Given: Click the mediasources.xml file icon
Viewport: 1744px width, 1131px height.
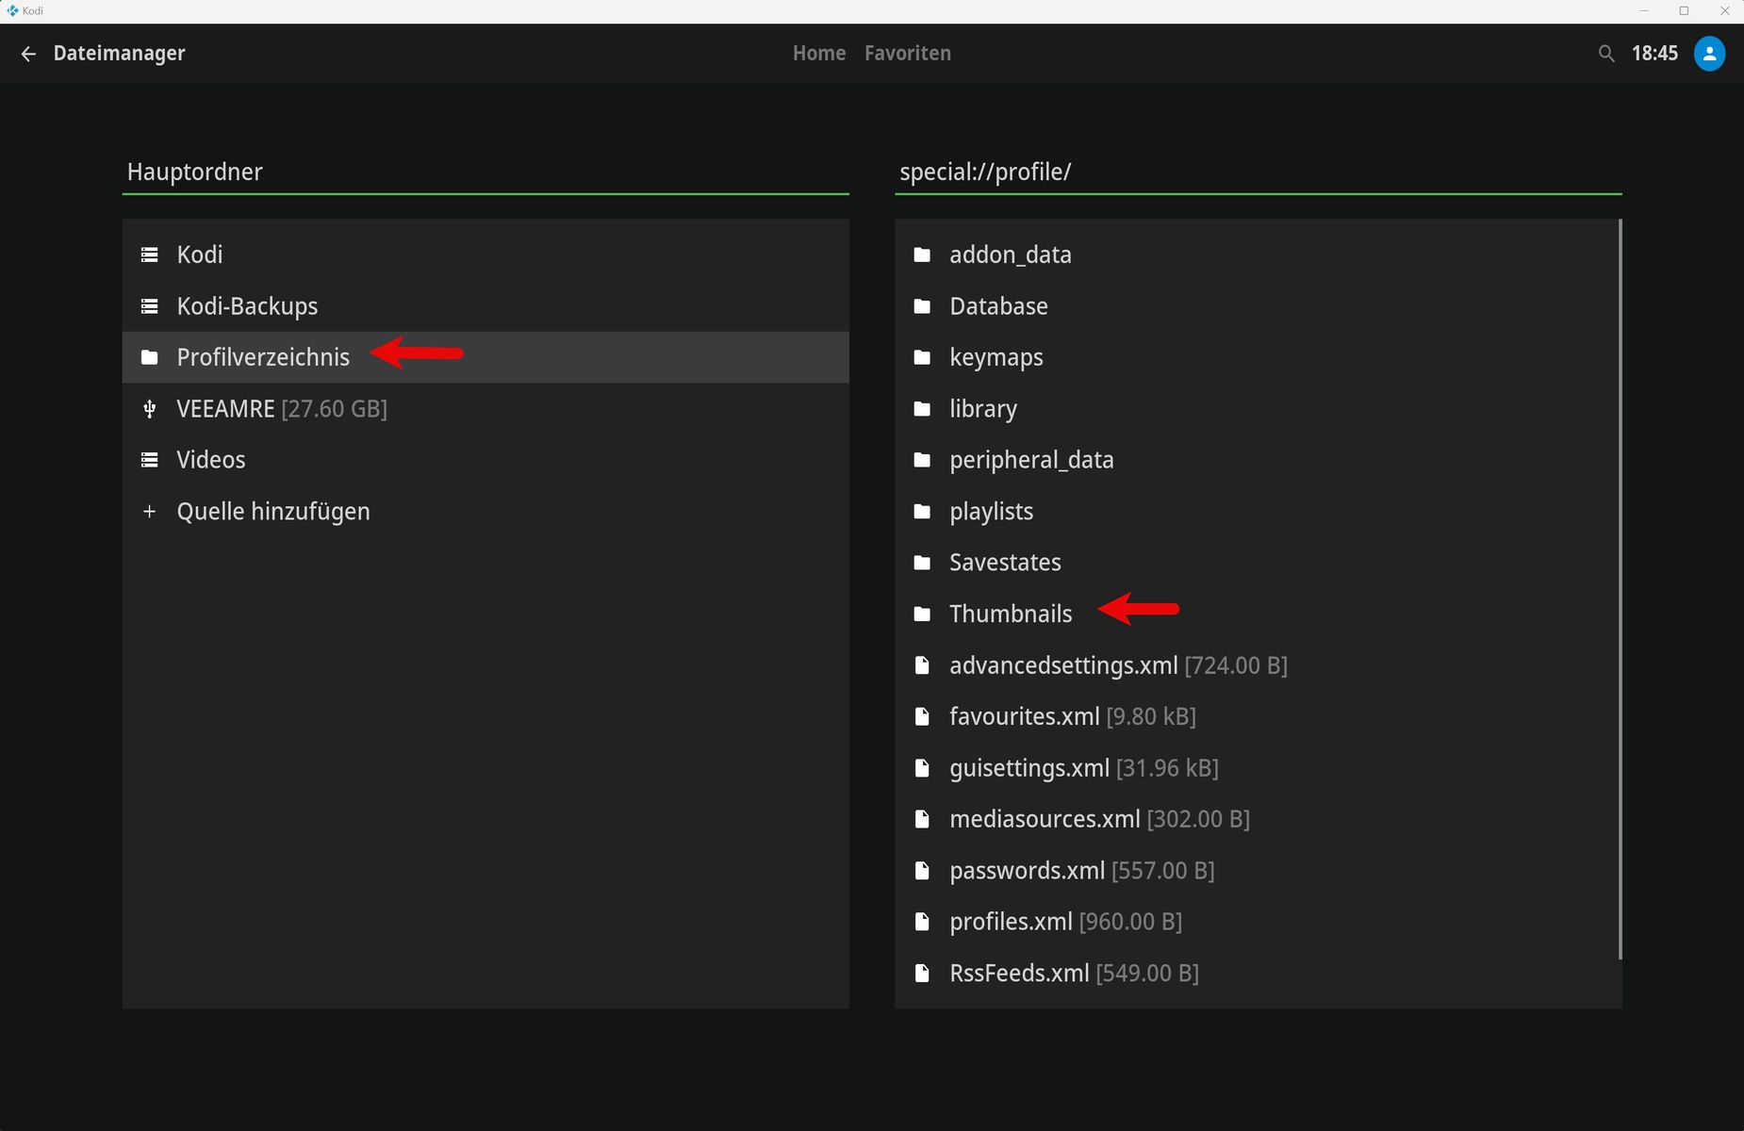Looking at the screenshot, I should 922,819.
